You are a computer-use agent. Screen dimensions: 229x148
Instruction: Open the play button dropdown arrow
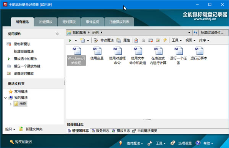(x=76, y=40)
